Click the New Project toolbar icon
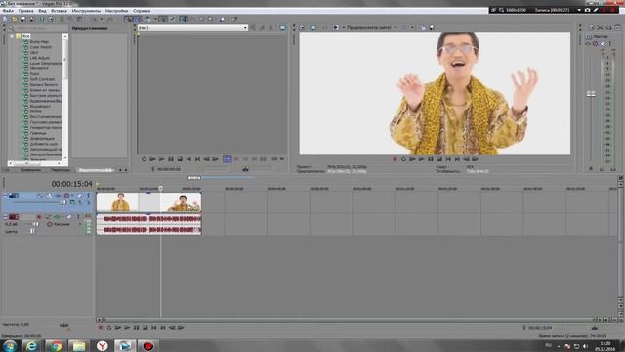 click(5, 19)
